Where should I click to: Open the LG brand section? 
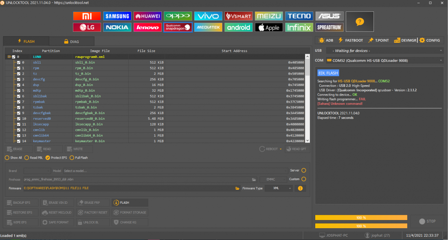click(87, 27)
